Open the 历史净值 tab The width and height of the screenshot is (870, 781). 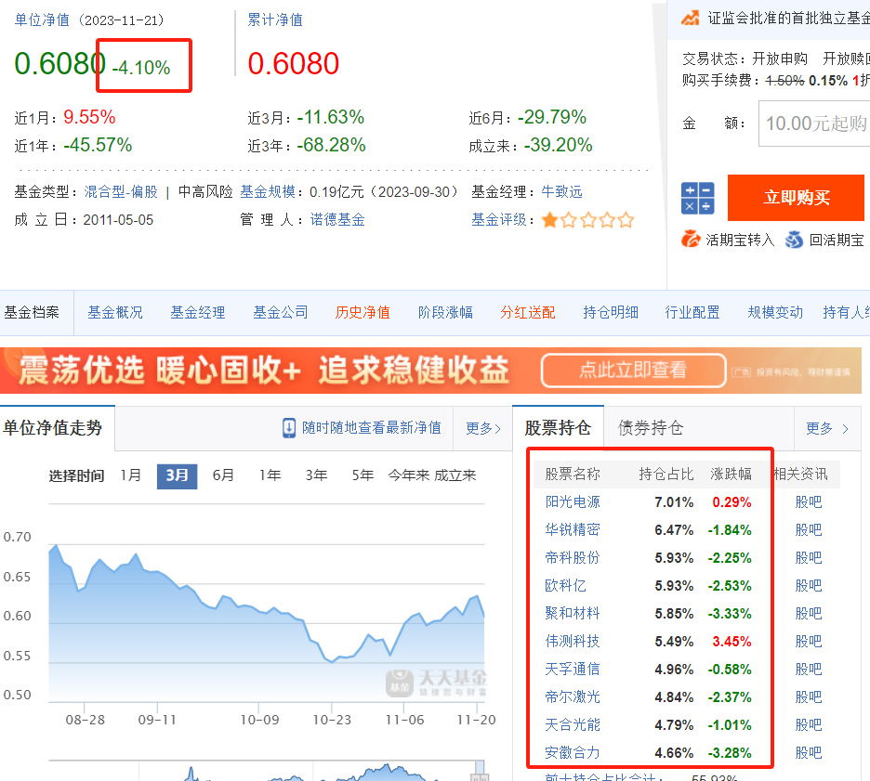362,313
